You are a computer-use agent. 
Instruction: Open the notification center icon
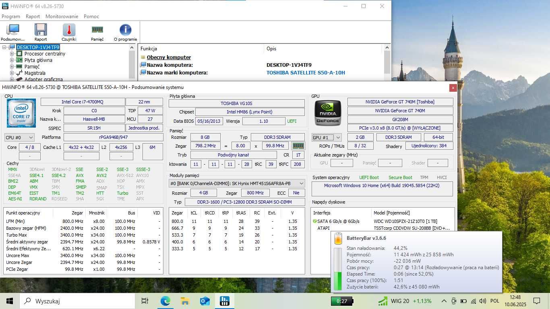pos(537,301)
